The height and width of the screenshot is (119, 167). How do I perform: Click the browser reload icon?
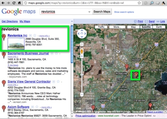click(x=14, y=3)
